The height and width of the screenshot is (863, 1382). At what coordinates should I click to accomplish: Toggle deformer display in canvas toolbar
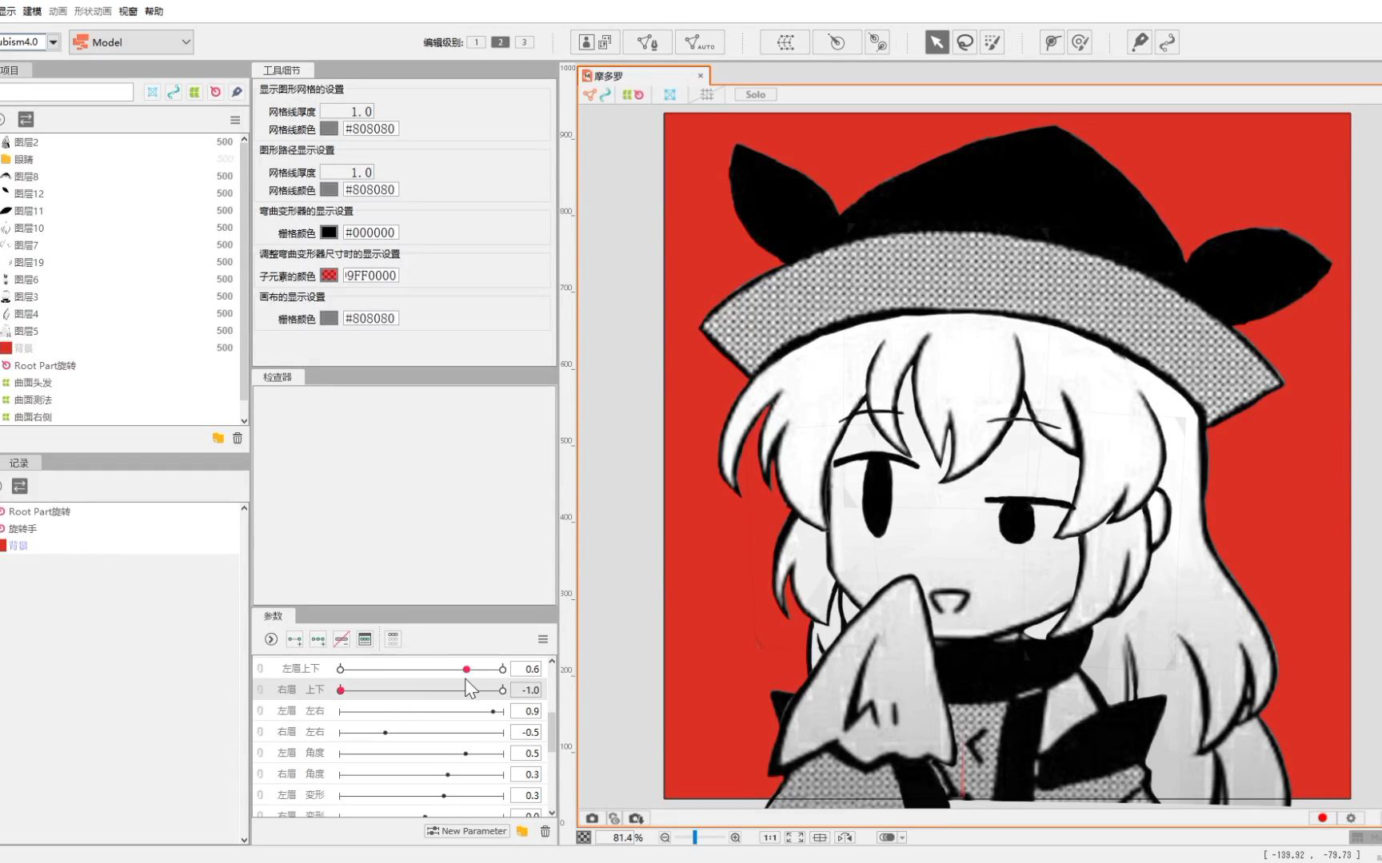633,94
